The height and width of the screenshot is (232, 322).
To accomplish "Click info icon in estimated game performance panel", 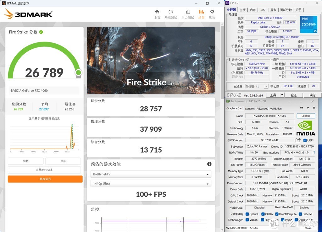I will 209,164.
